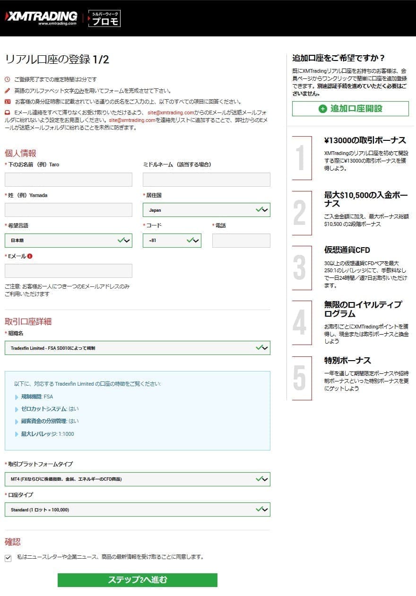Viewport: 416px width, 596px height.
Task: Click the 規制機関: FSA line
Action: [37, 397]
